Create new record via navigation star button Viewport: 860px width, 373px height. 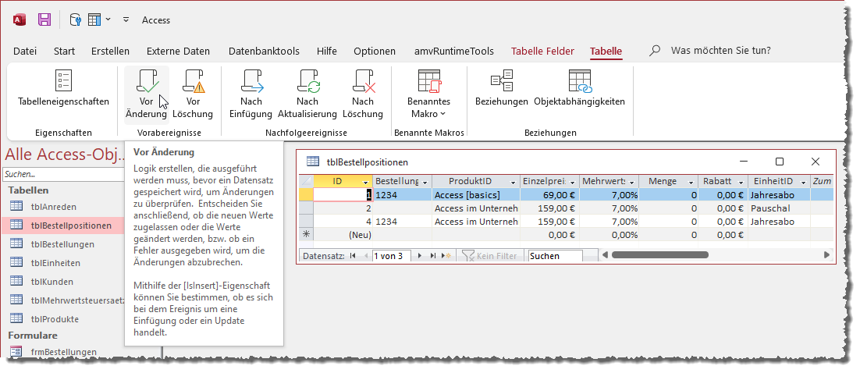(447, 256)
